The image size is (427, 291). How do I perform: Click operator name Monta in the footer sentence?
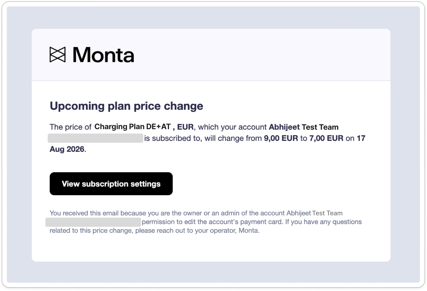coord(249,231)
